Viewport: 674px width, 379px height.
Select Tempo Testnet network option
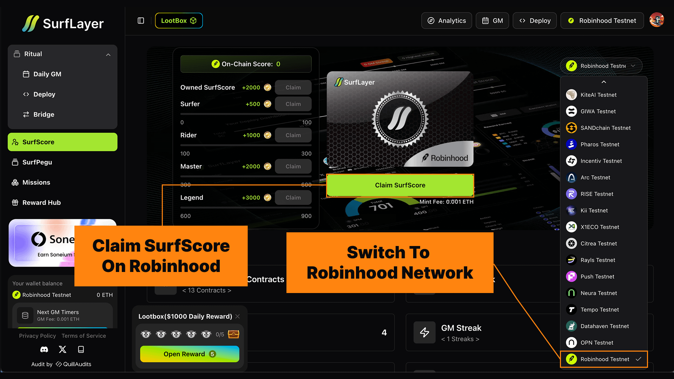pyautogui.click(x=599, y=310)
